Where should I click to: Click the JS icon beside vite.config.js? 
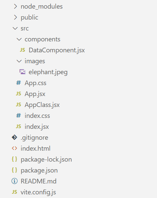click(x=14, y=192)
